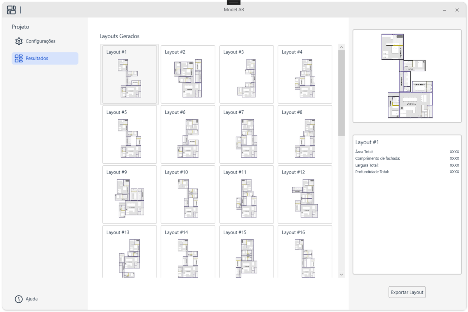Viewport: 468px width, 312px height.
Task: Click the large layout preview image
Action: (x=407, y=76)
